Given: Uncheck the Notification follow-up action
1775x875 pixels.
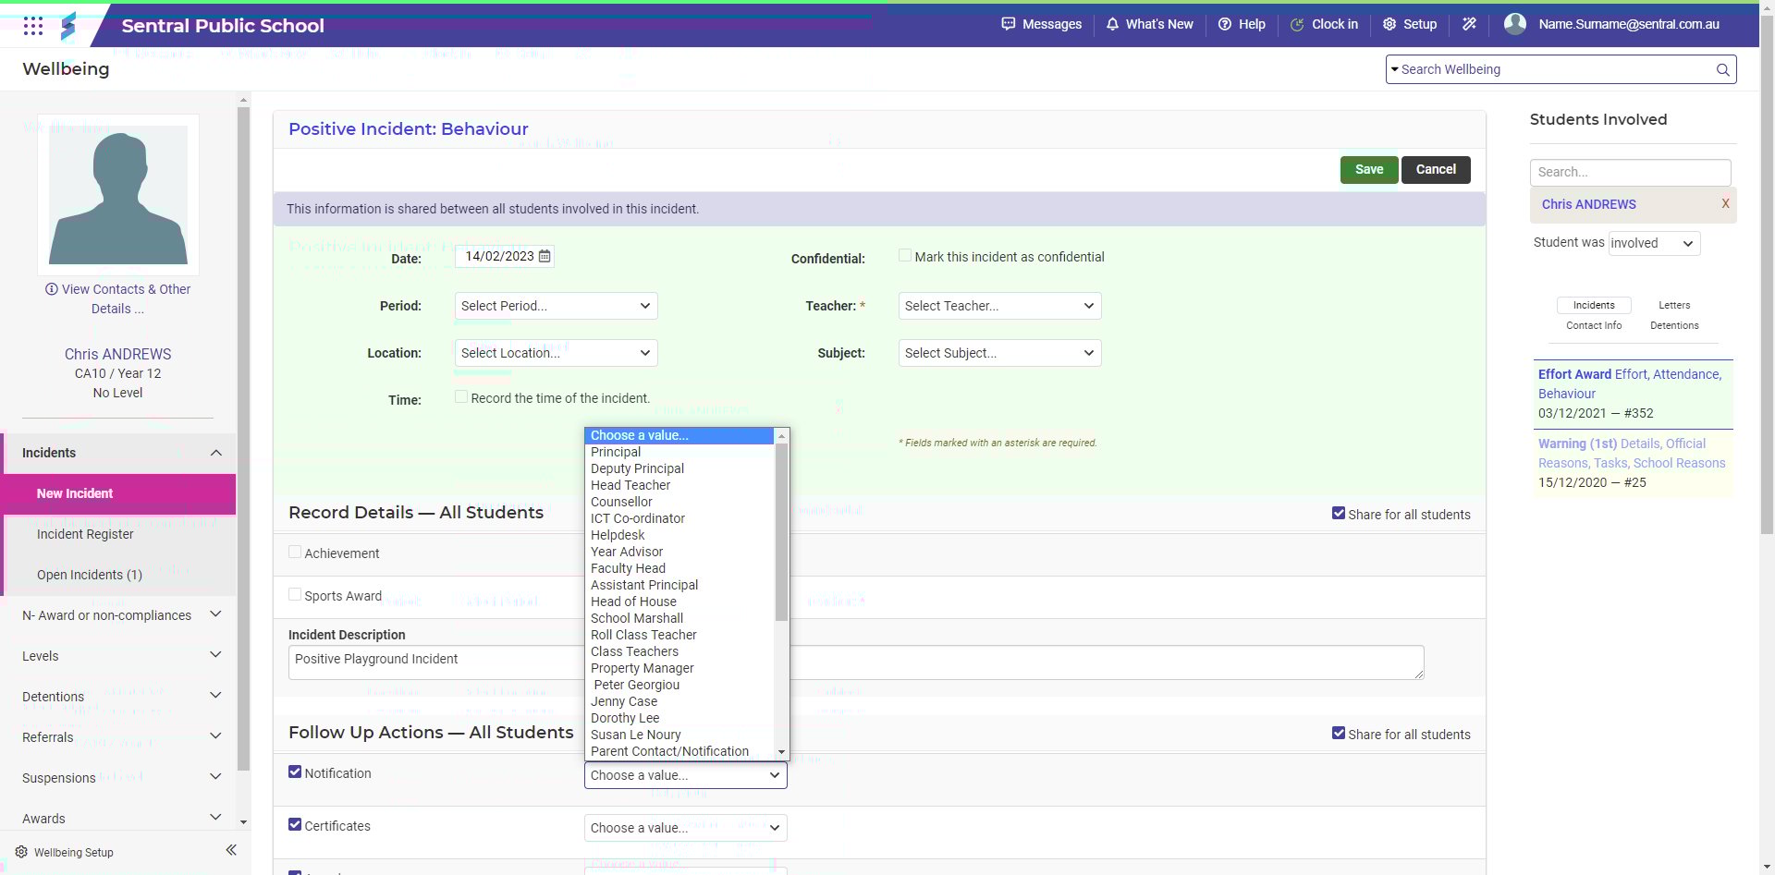Looking at the screenshot, I should 295,772.
